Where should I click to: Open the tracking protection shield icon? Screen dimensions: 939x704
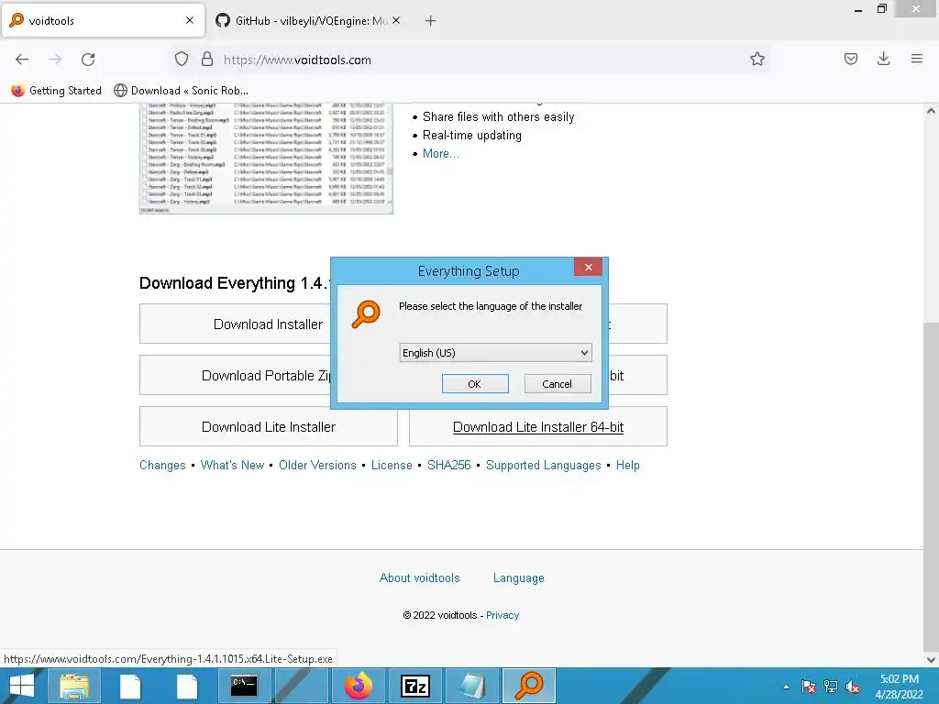tap(182, 60)
